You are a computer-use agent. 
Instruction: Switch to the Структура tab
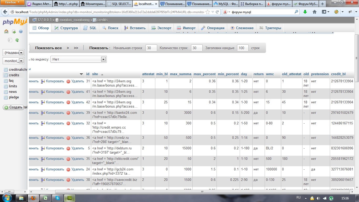(66, 28)
